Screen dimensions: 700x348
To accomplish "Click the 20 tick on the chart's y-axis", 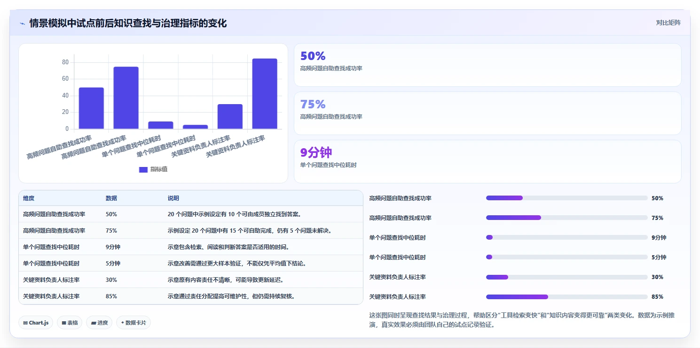I will pos(65,112).
